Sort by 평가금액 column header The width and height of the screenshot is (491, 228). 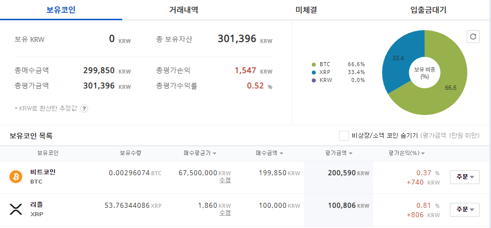[x=339, y=153]
